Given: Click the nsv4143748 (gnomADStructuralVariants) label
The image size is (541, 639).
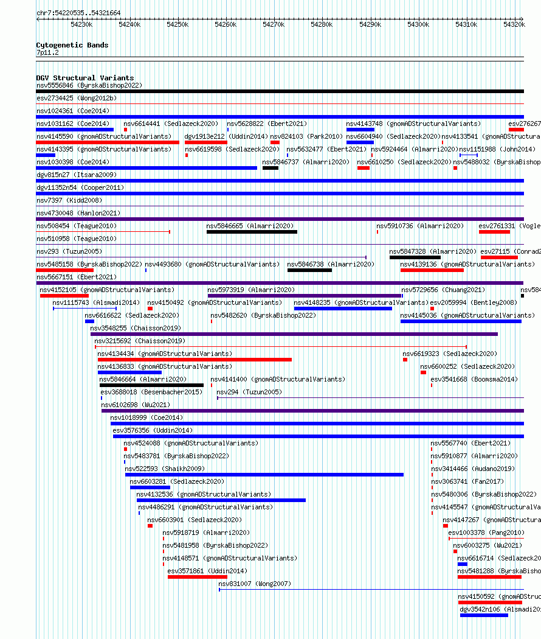Looking at the screenshot, I should (413, 124).
